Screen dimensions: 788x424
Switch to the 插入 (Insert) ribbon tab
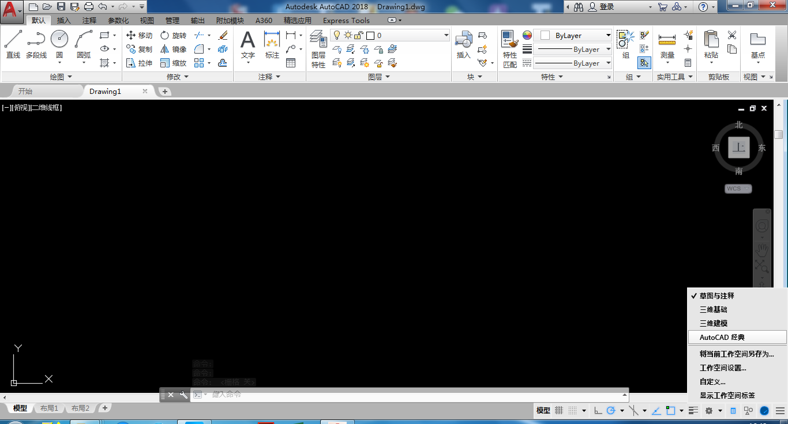coord(63,20)
